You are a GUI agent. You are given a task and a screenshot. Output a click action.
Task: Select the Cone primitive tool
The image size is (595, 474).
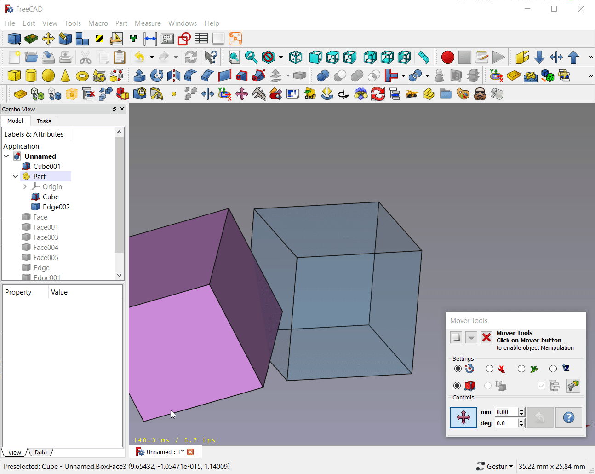tap(66, 75)
